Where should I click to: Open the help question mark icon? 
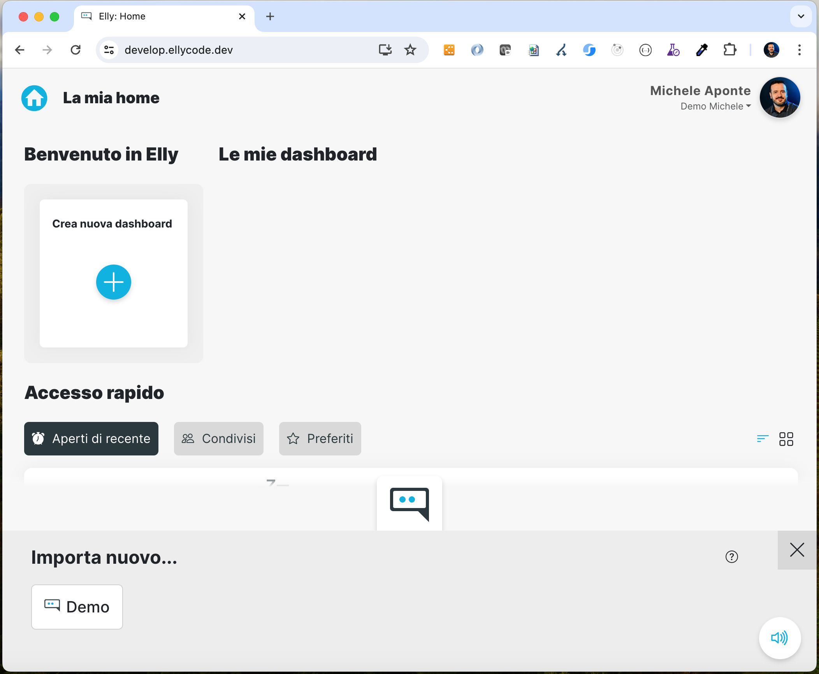(732, 557)
